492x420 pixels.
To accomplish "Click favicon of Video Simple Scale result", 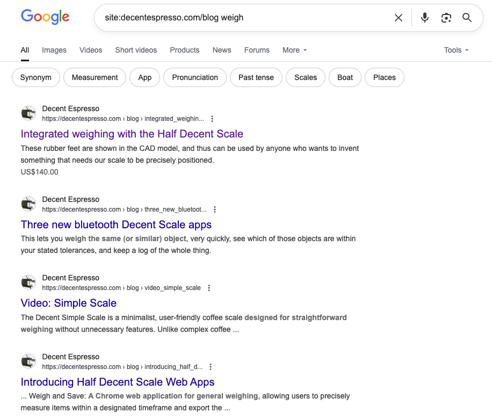I will 28,283.
